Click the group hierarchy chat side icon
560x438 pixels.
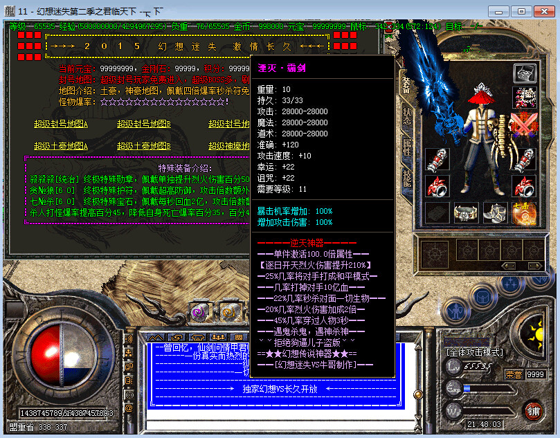pyautogui.click(x=129, y=353)
